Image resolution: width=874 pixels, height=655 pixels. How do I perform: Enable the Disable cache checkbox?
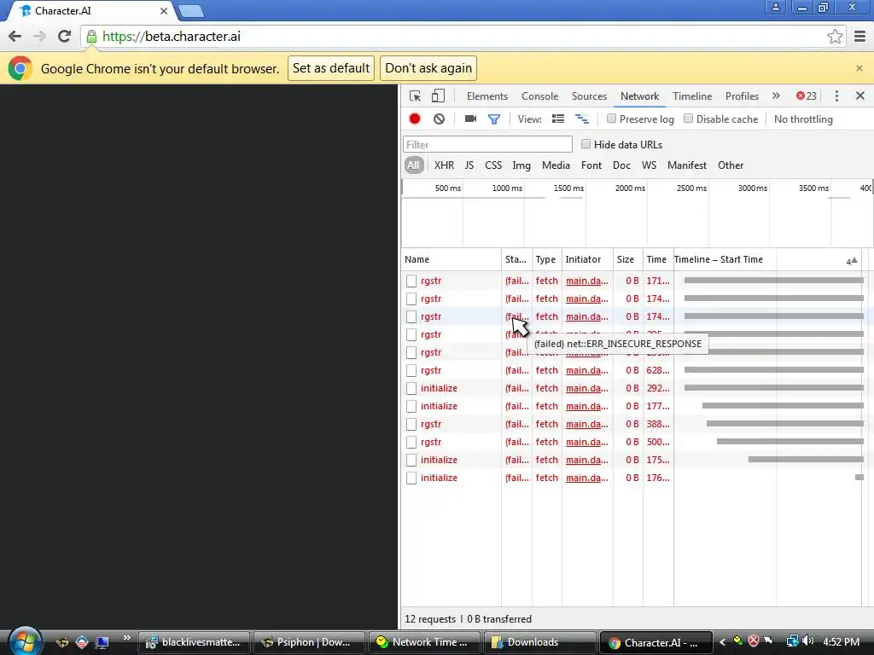pos(689,119)
